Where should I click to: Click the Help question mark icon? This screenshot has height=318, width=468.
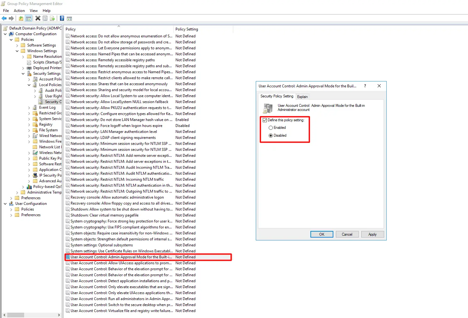(62, 18)
